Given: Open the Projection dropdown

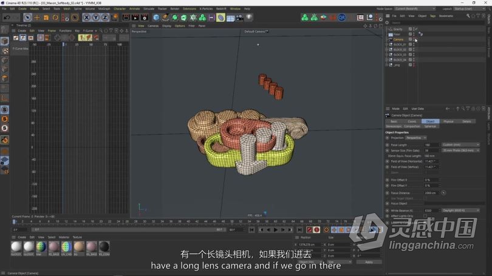Looking at the screenshot, I should click(x=415, y=138).
